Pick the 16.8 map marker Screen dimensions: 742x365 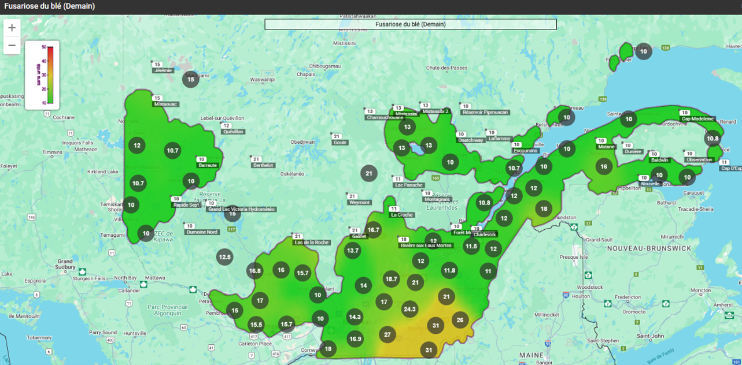tap(254, 271)
